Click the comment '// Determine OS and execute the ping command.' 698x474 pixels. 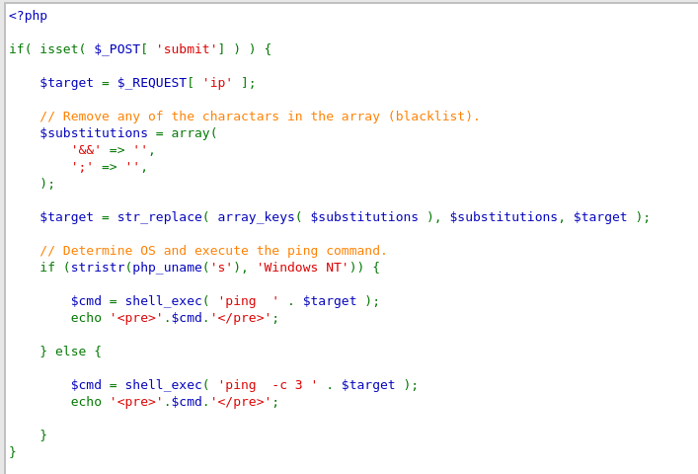(213, 251)
